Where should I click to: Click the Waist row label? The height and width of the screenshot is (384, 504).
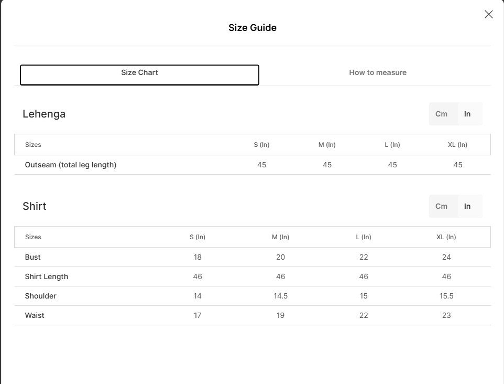coord(35,315)
